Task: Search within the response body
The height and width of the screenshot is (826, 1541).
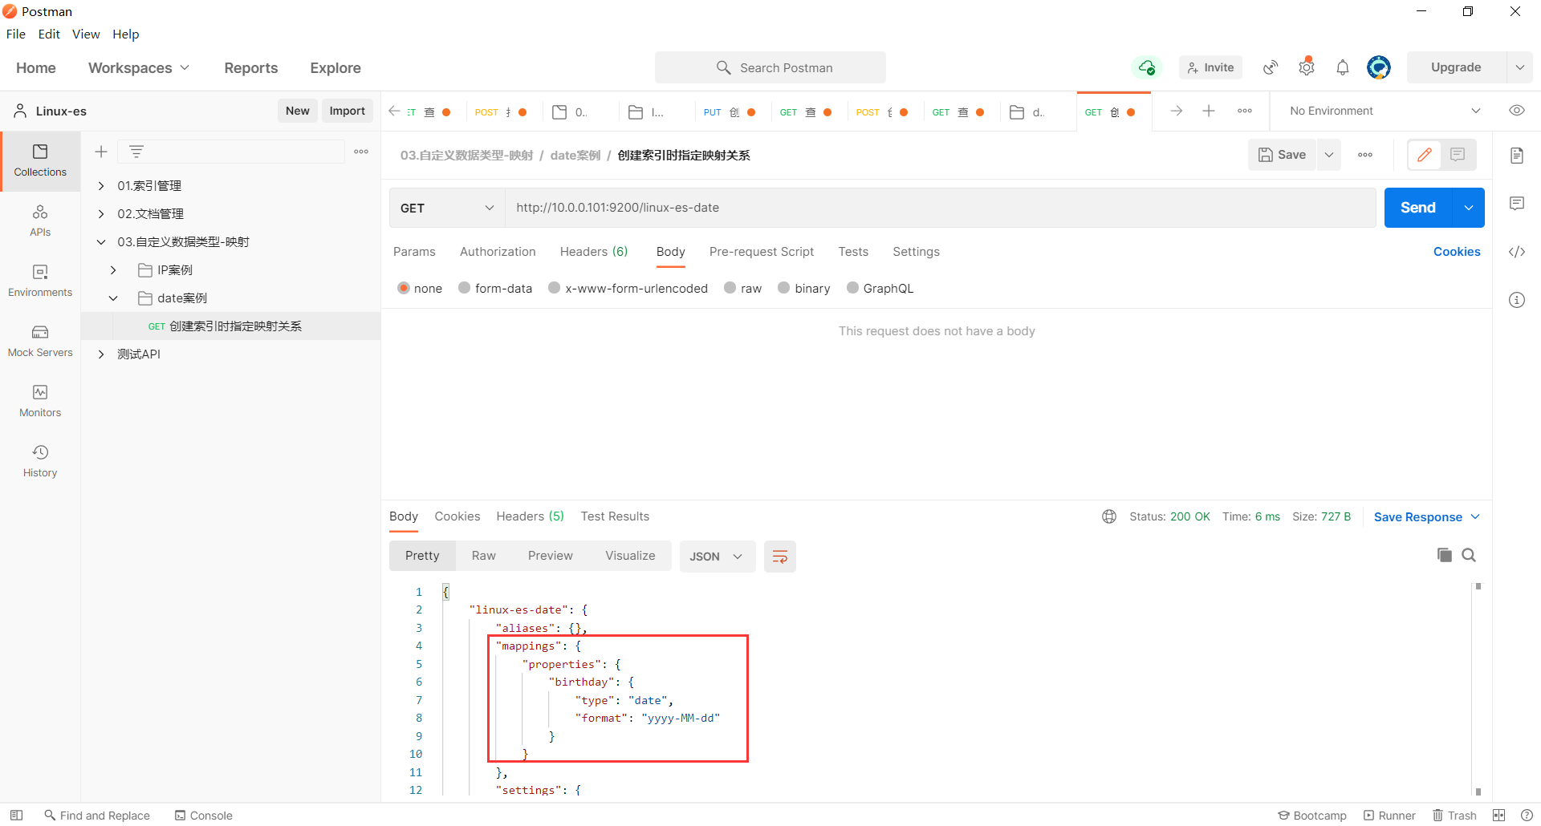Action: (1469, 555)
